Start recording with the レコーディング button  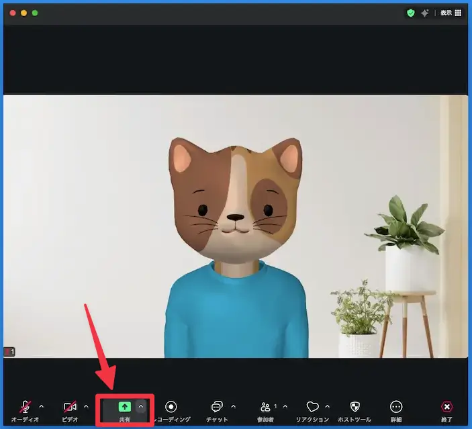point(171,407)
